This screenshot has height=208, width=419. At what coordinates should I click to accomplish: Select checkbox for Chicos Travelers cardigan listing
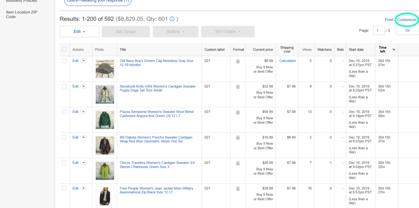pyautogui.click(x=64, y=163)
